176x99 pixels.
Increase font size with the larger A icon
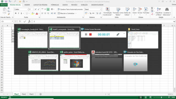tap(35, 9)
